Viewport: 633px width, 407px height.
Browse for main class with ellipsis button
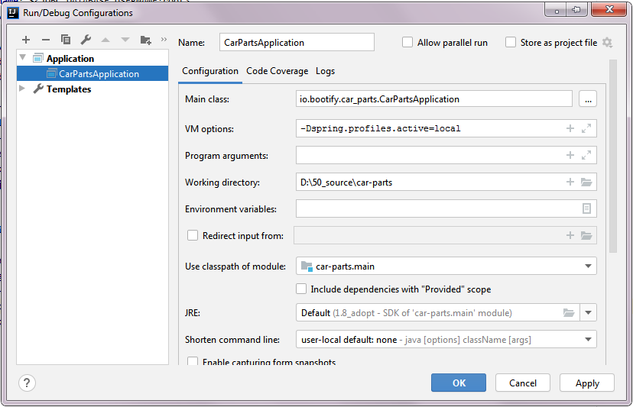[x=588, y=99]
